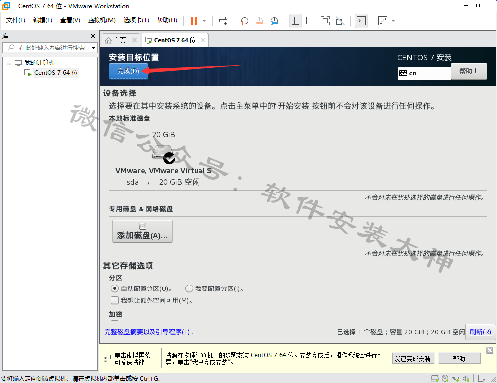Click the 完成(D) button

128,71
